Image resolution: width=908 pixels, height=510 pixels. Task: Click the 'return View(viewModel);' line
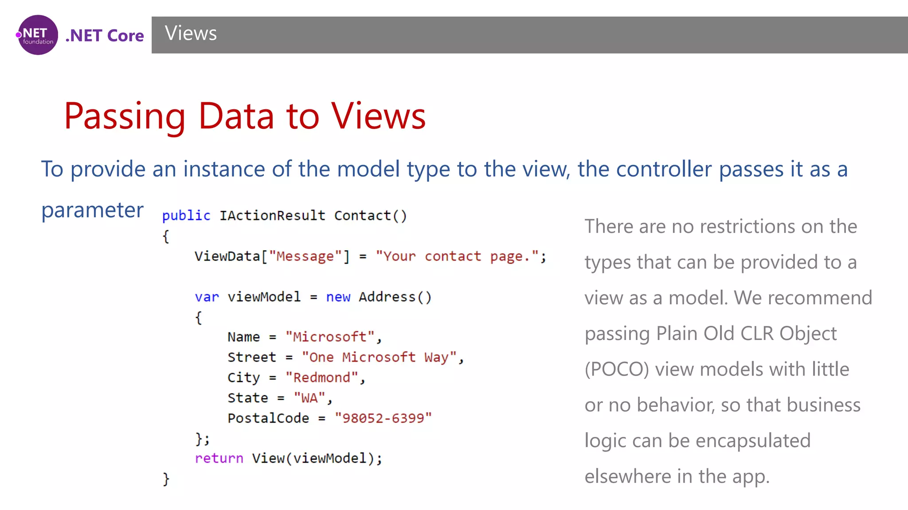[x=288, y=458]
